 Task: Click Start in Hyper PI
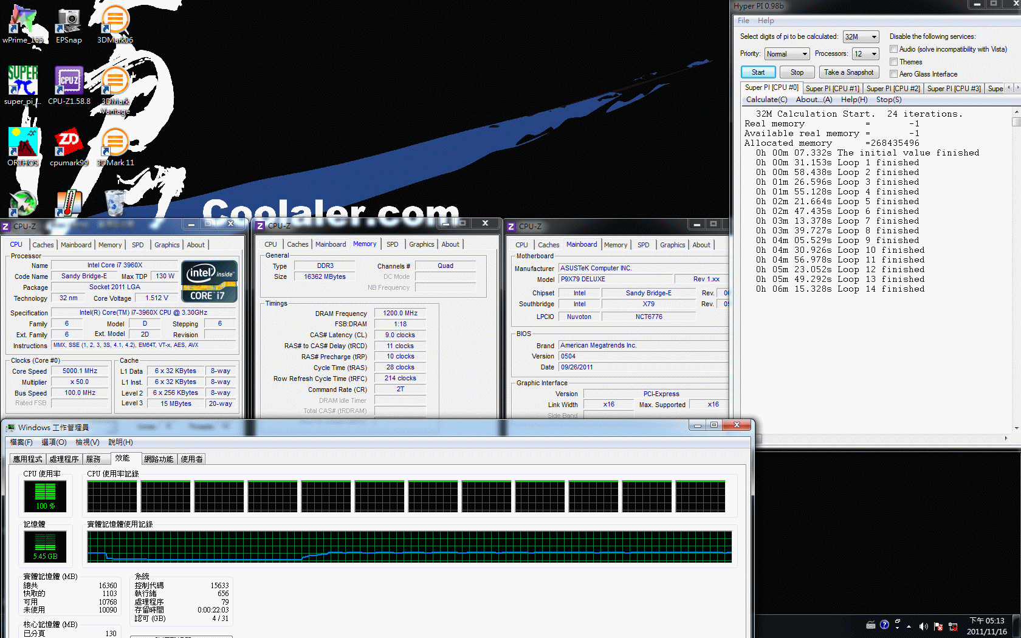click(x=758, y=72)
